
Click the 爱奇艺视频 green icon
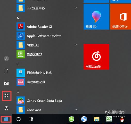[x=21, y=54]
